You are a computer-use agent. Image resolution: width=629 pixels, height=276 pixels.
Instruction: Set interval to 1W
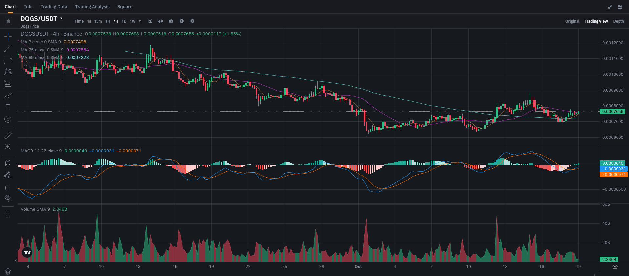pyautogui.click(x=133, y=21)
